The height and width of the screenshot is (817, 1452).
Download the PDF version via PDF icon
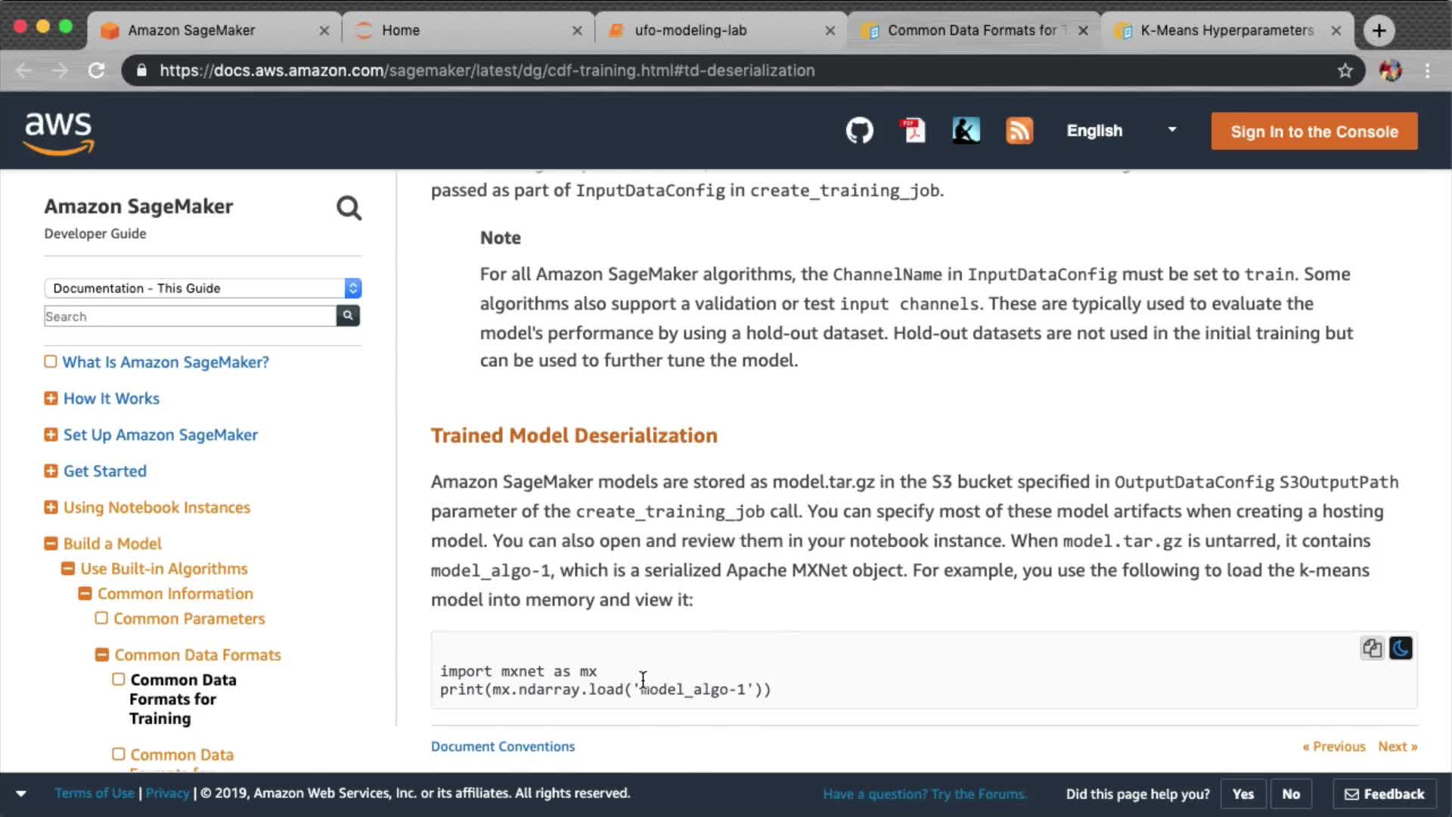(913, 131)
